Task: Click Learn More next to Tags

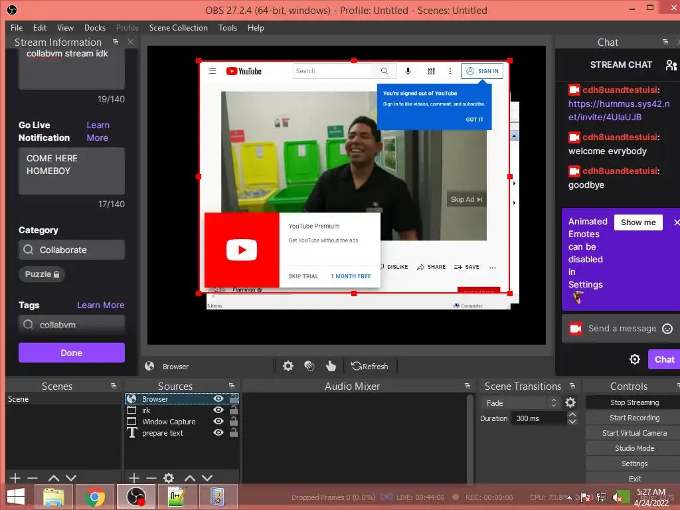Action: [101, 305]
